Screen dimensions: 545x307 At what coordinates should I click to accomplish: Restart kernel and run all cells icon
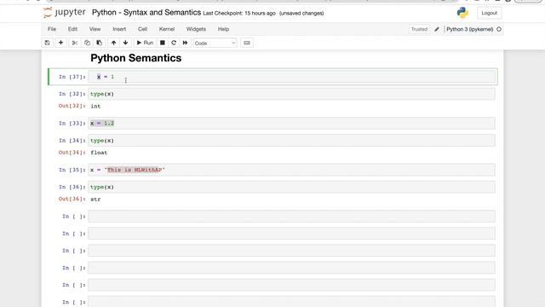[186, 43]
